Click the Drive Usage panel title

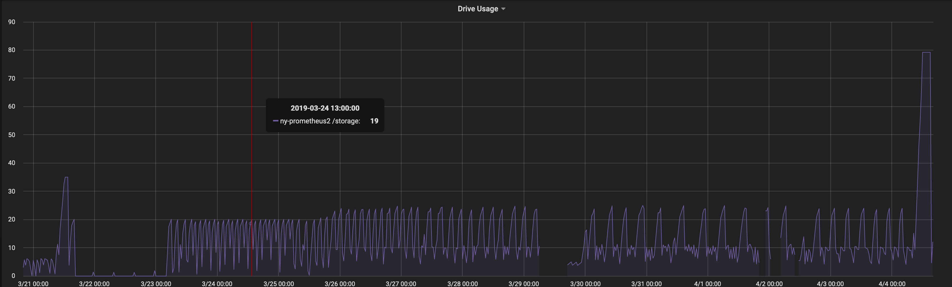[x=478, y=8]
